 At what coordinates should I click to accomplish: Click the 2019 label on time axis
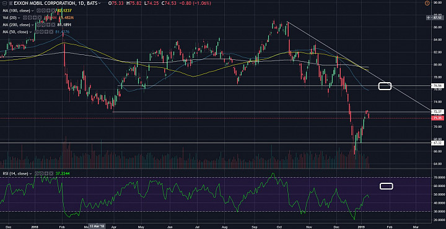(x=361, y=227)
